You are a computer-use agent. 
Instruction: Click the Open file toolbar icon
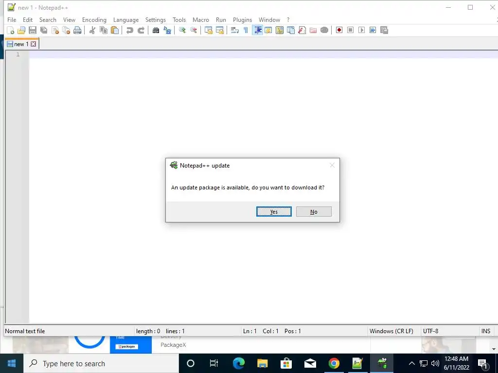pyautogui.click(x=21, y=30)
